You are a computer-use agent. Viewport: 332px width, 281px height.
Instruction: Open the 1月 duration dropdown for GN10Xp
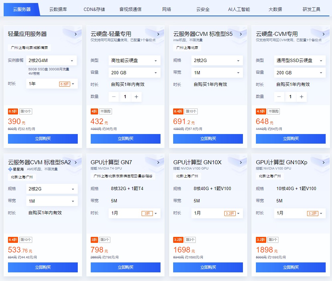click(300, 213)
